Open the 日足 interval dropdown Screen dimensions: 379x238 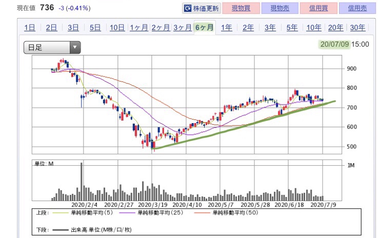click(52, 48)
